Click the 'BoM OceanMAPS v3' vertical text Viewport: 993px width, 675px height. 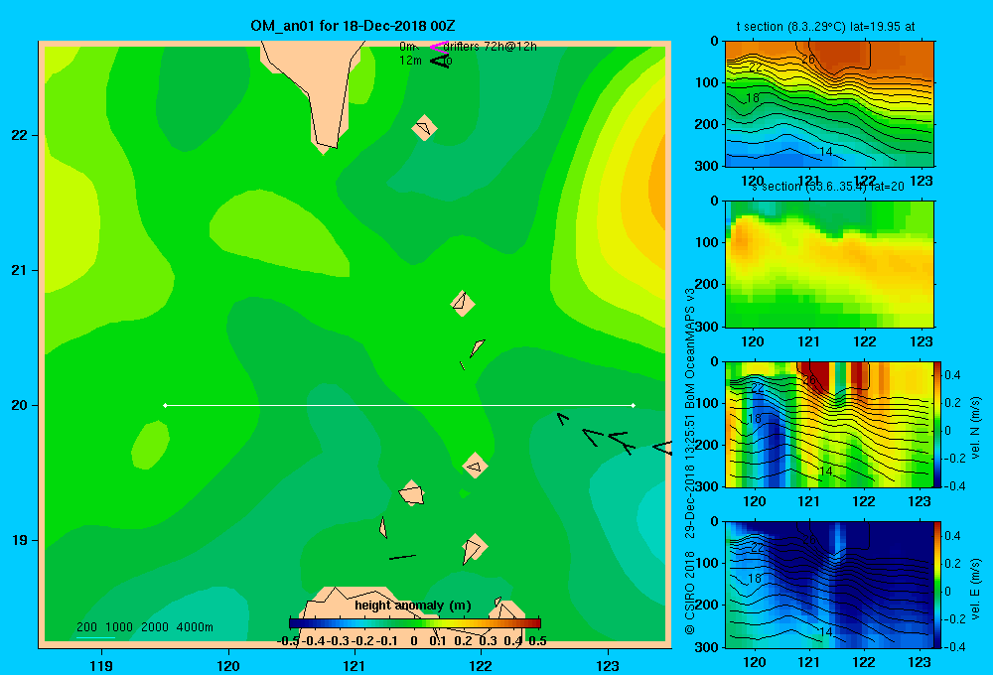pos(690,347)
